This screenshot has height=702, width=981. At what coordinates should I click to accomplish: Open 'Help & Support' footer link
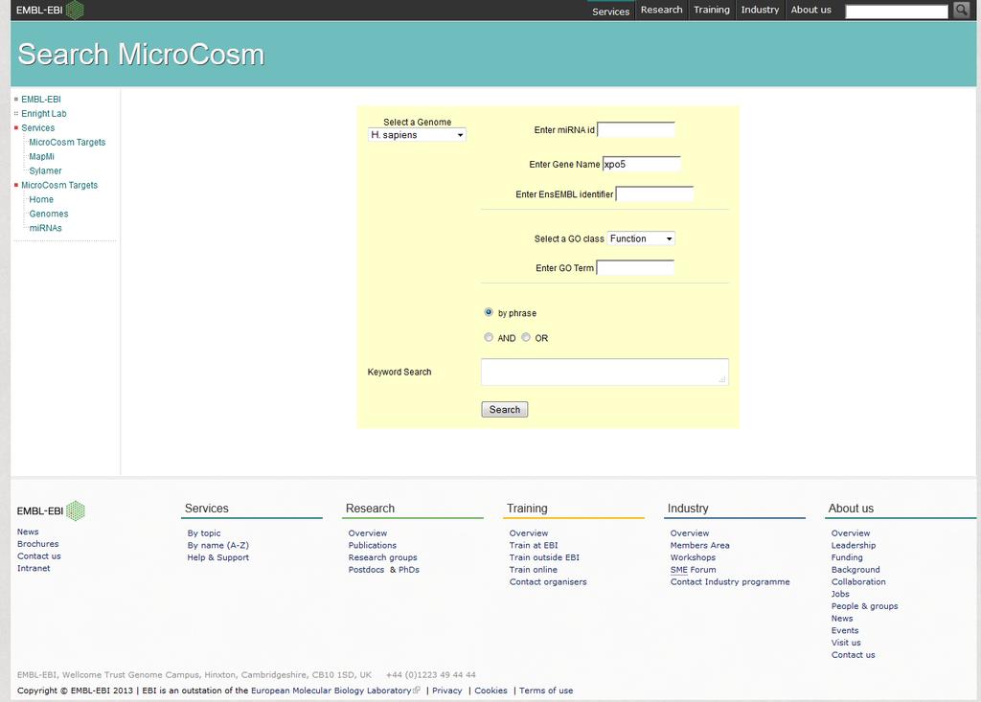click(217, 557)
